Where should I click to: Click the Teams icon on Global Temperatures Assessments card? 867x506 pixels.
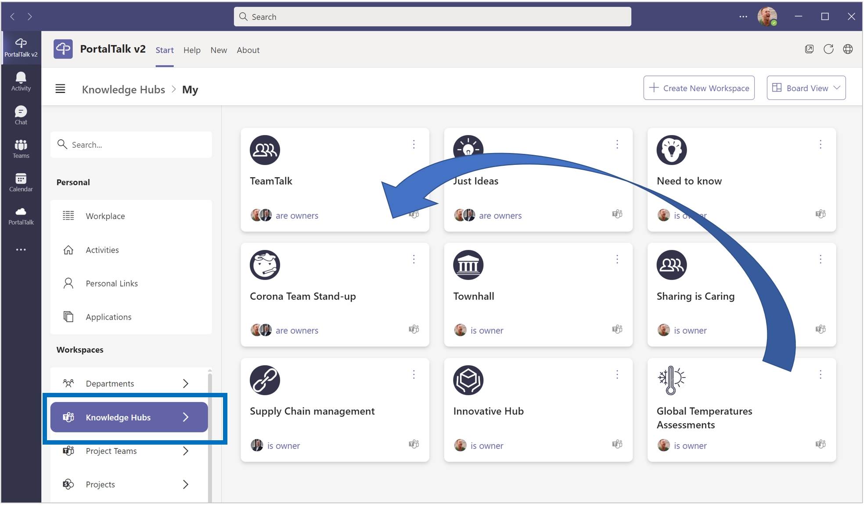(820, 444)
